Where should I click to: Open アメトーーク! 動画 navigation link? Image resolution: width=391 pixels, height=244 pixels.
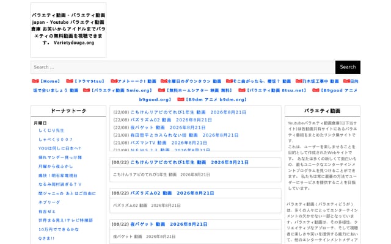(x=137, y=81)
